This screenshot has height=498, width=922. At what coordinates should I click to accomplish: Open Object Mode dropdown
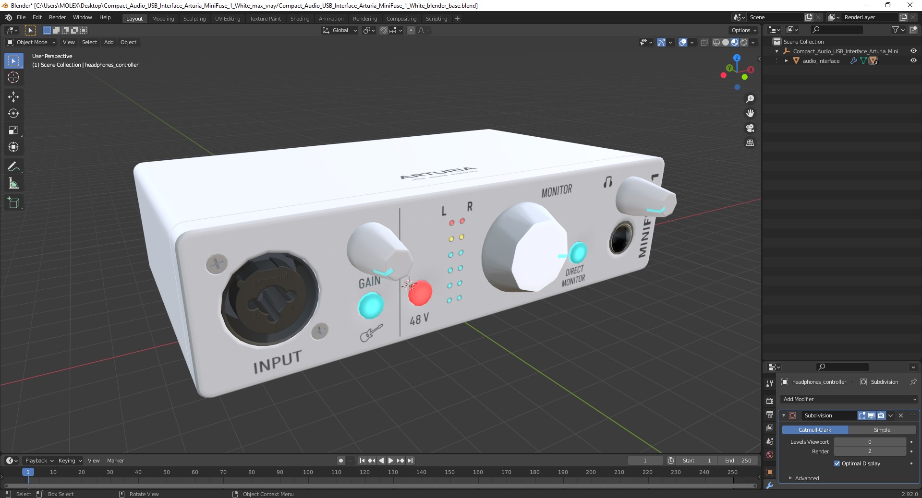[31, 42]
